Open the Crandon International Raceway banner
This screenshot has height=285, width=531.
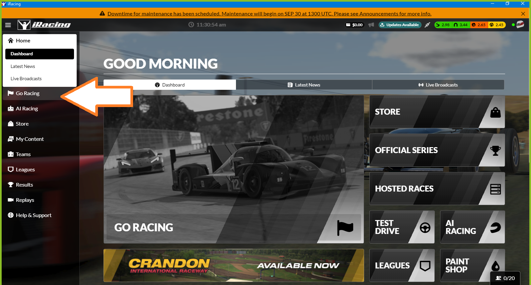coord(234,265)
